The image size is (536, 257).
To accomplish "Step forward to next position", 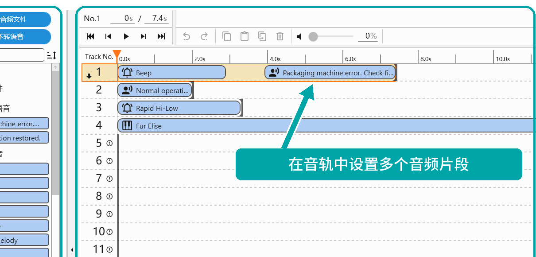I will [x=144, y=36].
